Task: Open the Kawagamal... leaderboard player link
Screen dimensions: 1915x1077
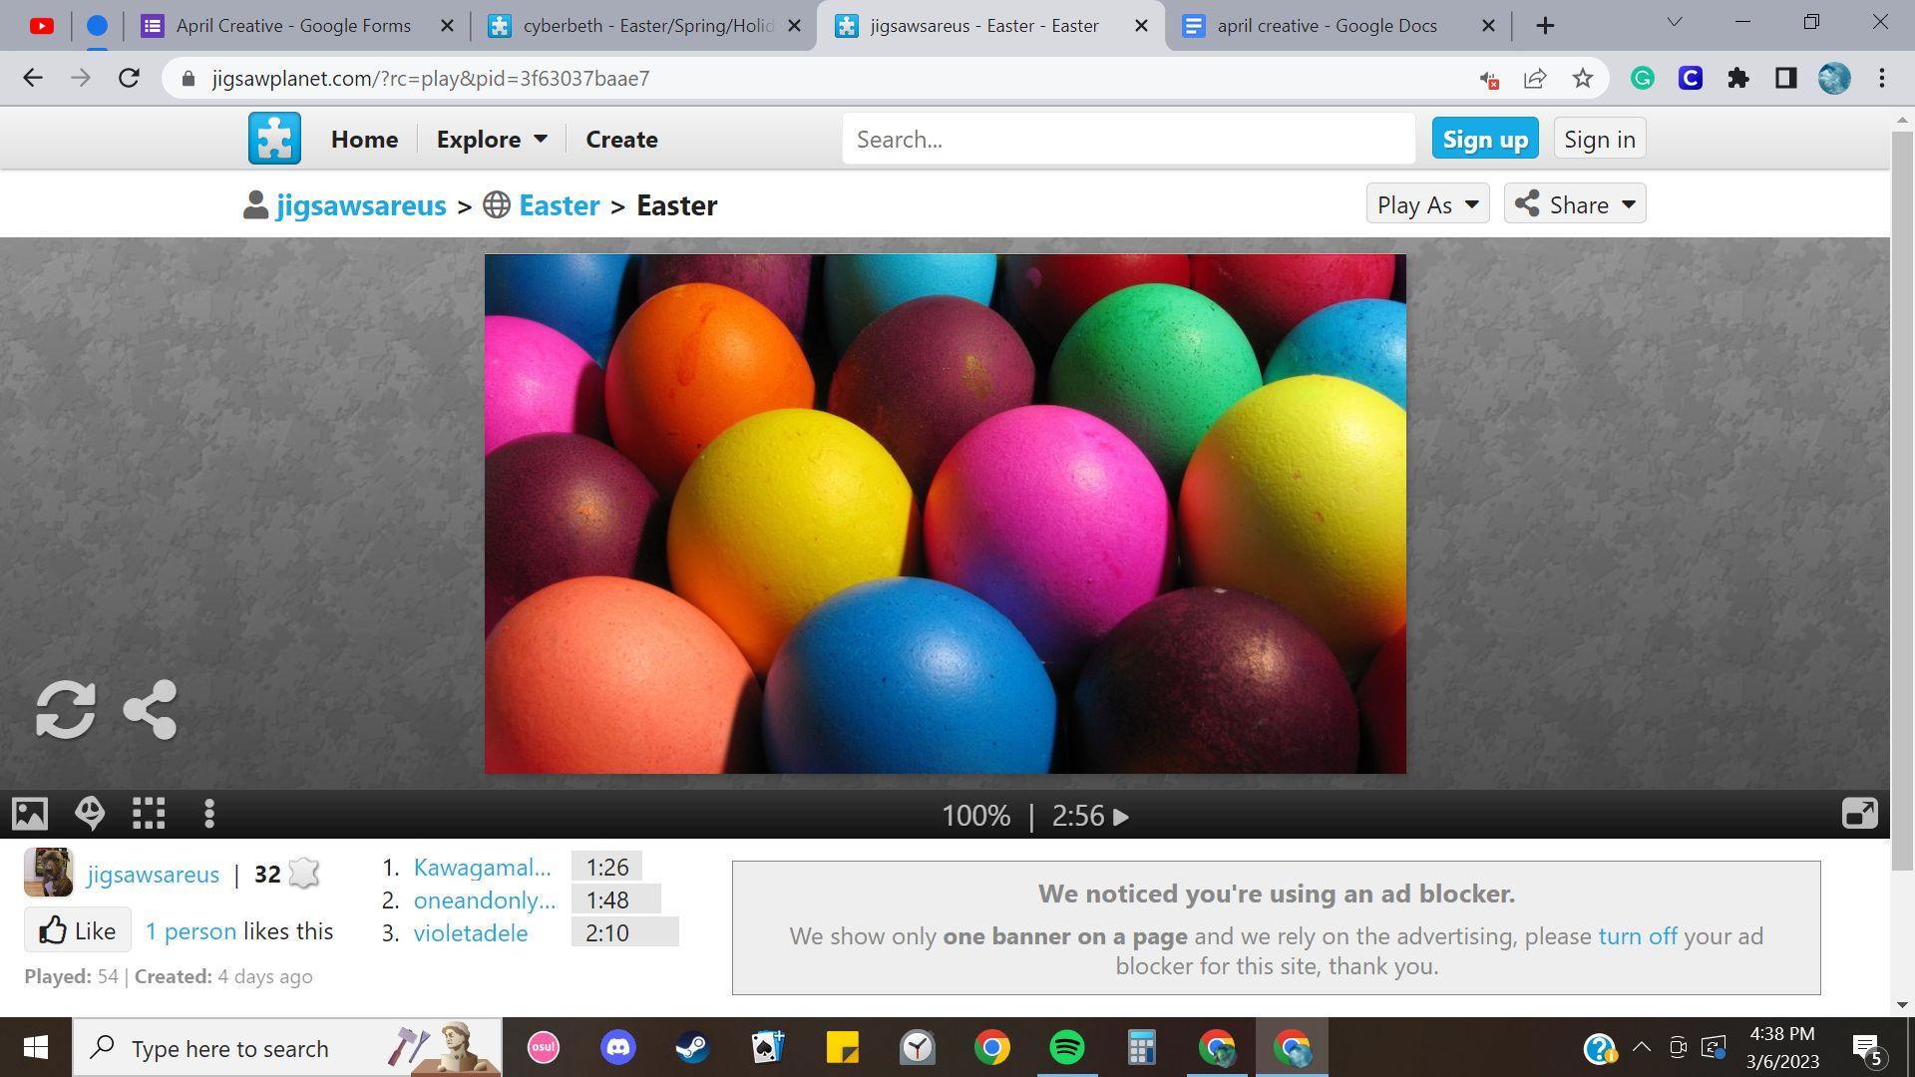Action: click(482, 868)
